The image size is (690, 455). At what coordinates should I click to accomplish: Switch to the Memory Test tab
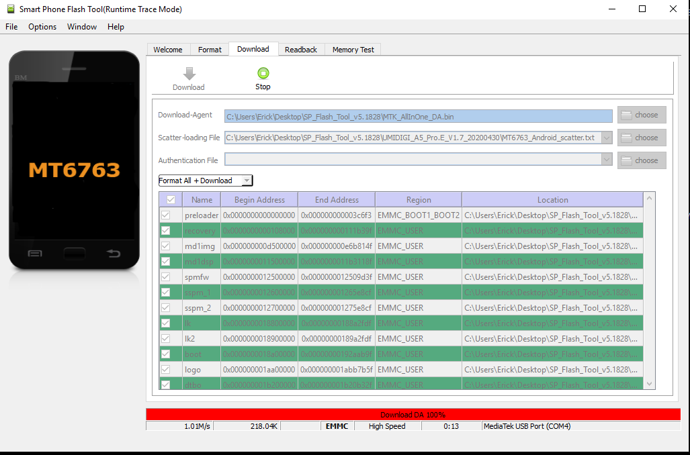click(353, 50)
